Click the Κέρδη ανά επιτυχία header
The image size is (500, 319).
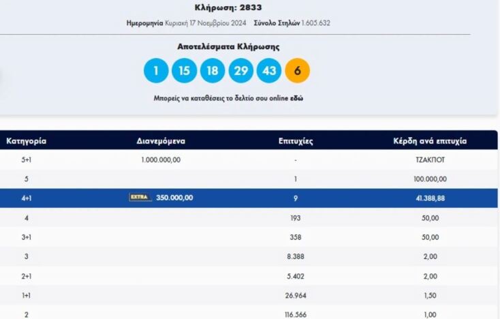pos(430,141)
